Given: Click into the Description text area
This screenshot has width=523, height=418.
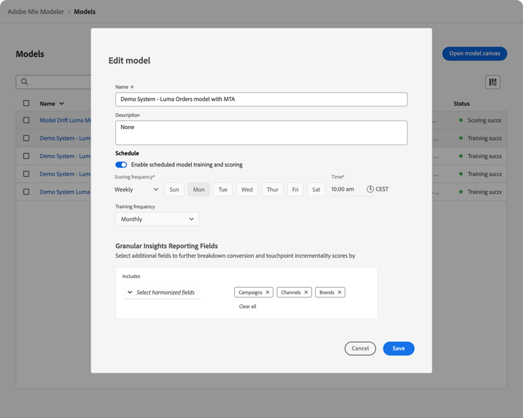Looking at the screenshot, I should click(261, 132).
